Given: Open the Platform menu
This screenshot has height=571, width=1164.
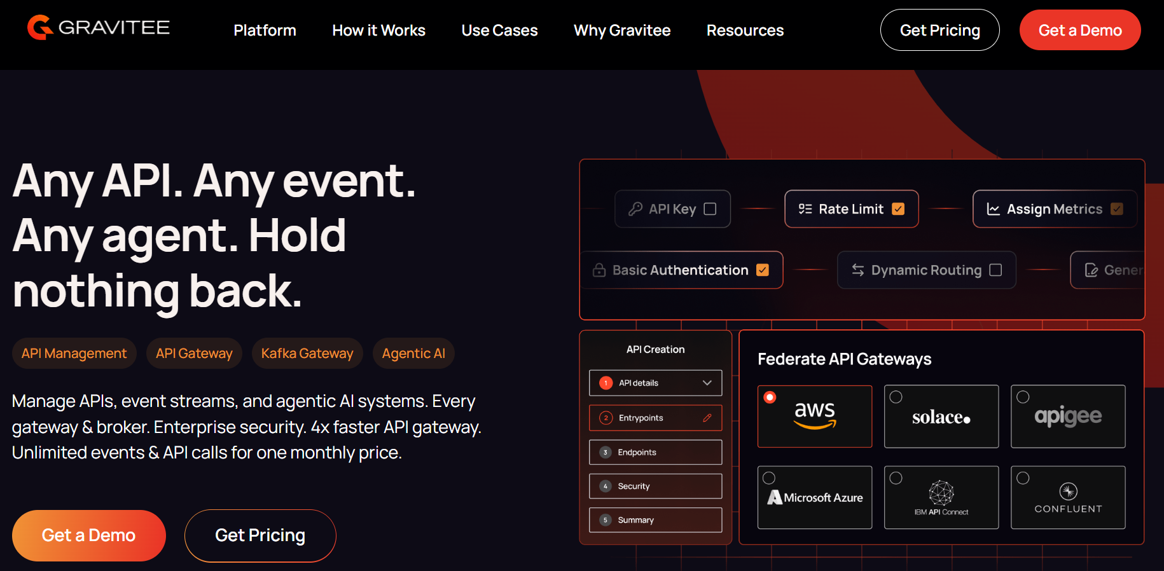Looking at the screenshot, I should [265, 31].
